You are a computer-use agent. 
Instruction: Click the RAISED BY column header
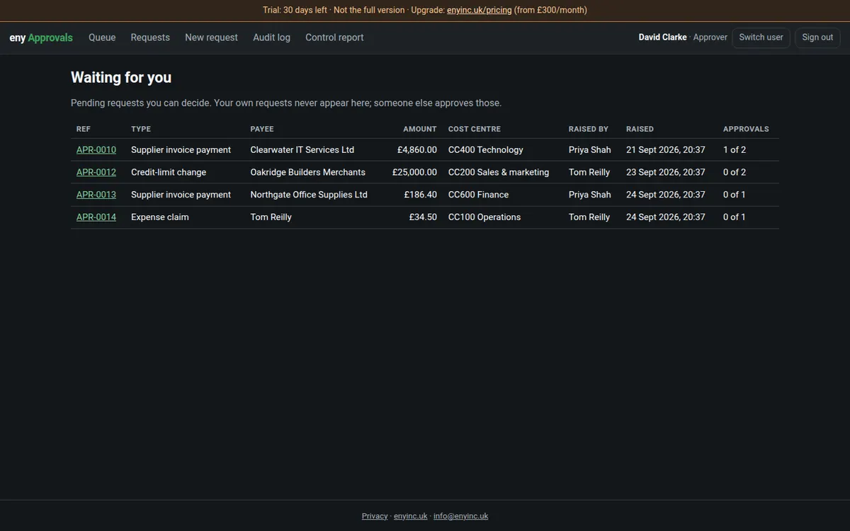589,129
